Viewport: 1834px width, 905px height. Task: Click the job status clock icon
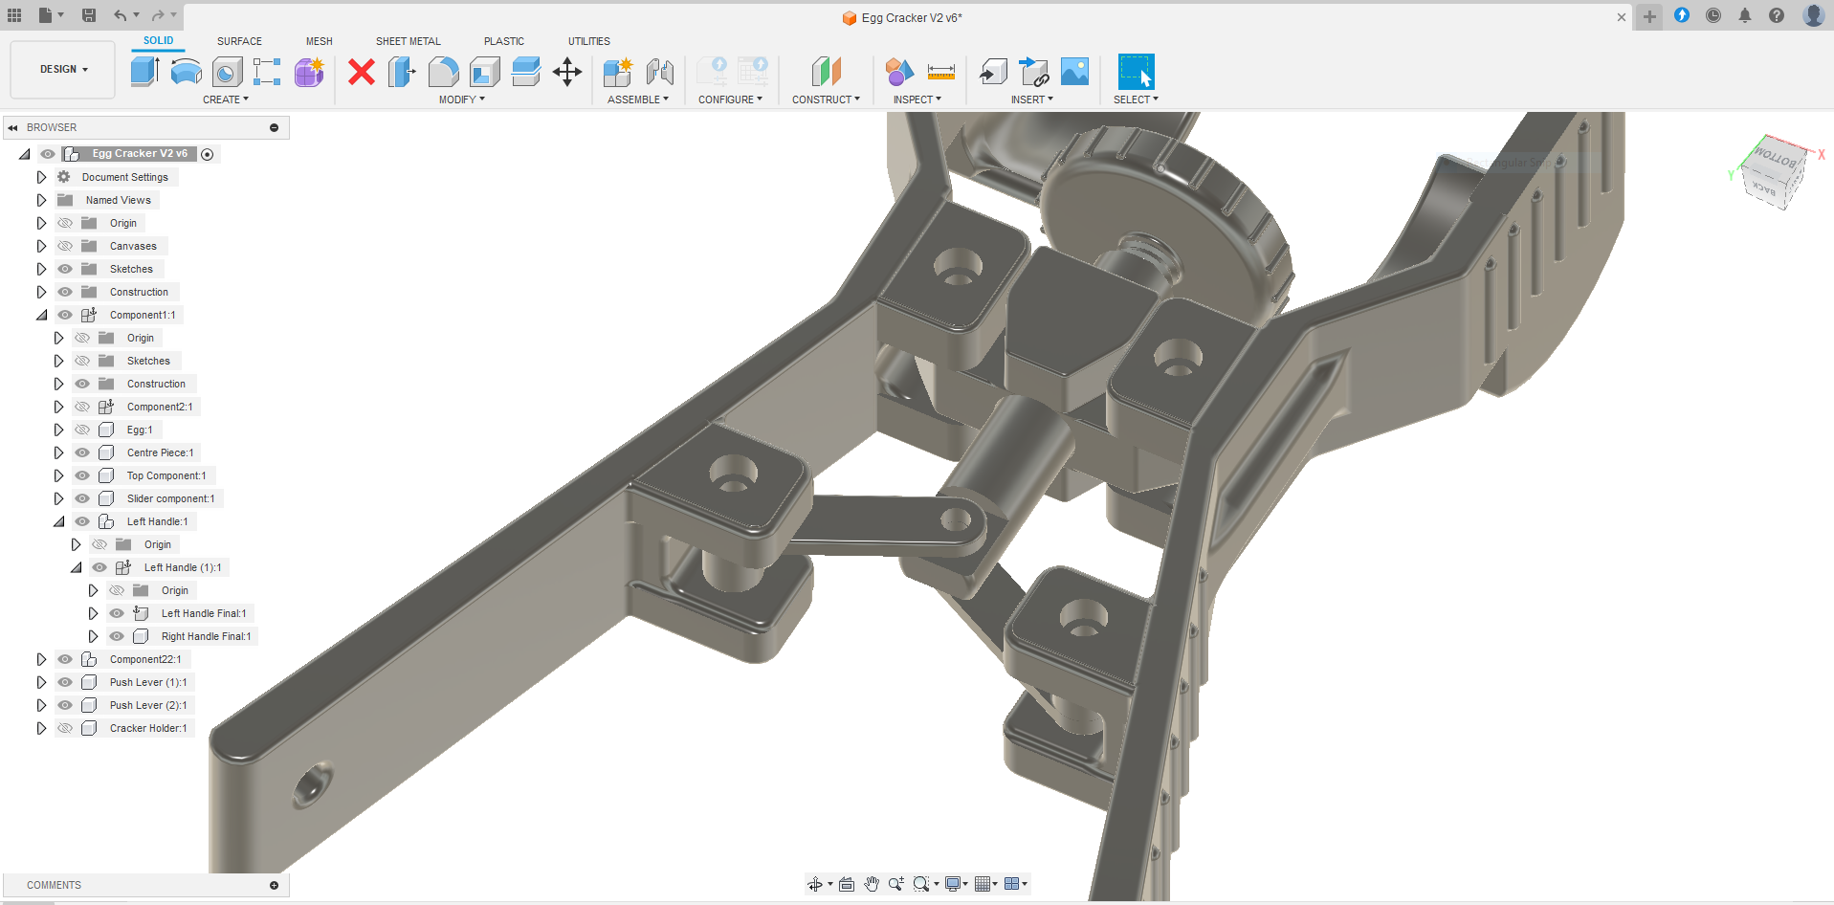coord(1713,15)
